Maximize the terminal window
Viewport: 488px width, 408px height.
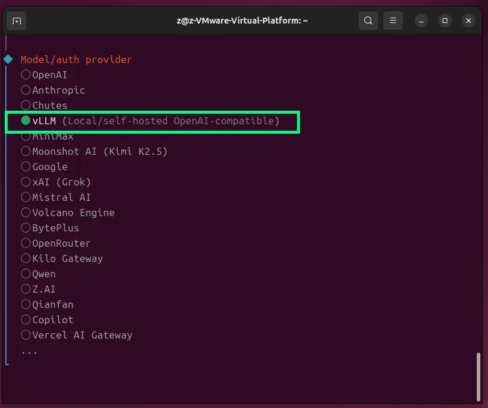[x=445, y=21]
